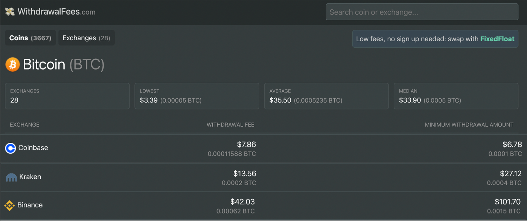Image resolution: width=527 pixels, height=221 pixels.
Task: Select the 0.0015 BTC minimum text
Action: pyautogui.click(x=504, y=211)
